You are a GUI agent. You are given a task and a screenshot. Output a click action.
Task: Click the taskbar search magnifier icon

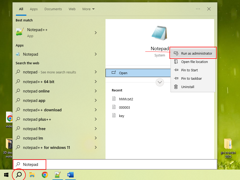click(x=19, y=175)
